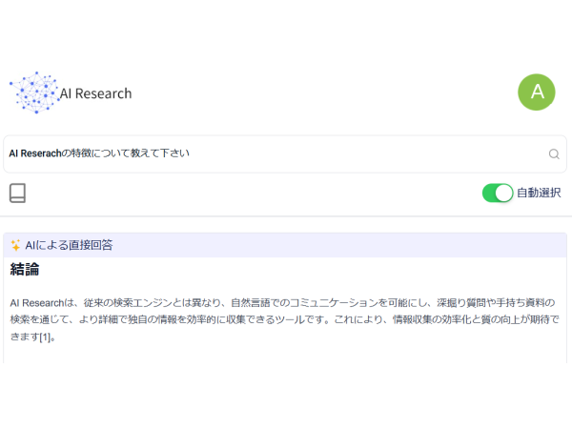Click the magnifier search icon
This screenshot has width=572, height=429.
click(554, 153)
